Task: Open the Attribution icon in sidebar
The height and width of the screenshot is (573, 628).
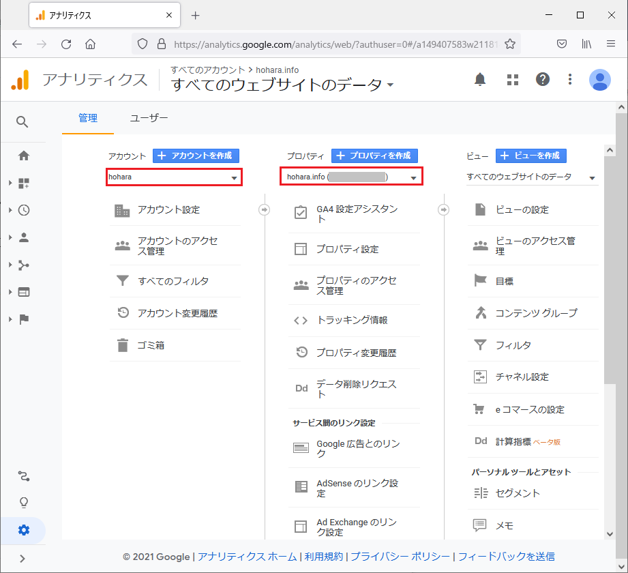Action: (24, 475)
